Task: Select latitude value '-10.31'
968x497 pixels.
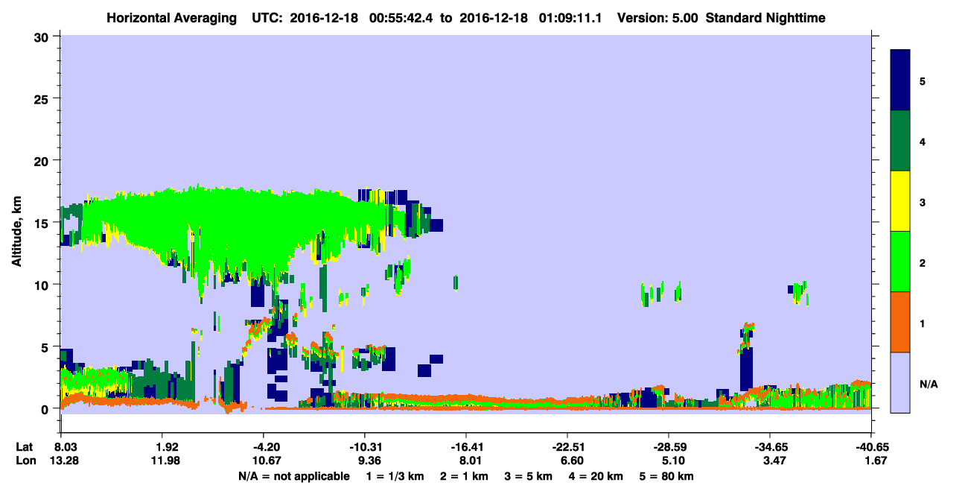Action: point(365,447)
